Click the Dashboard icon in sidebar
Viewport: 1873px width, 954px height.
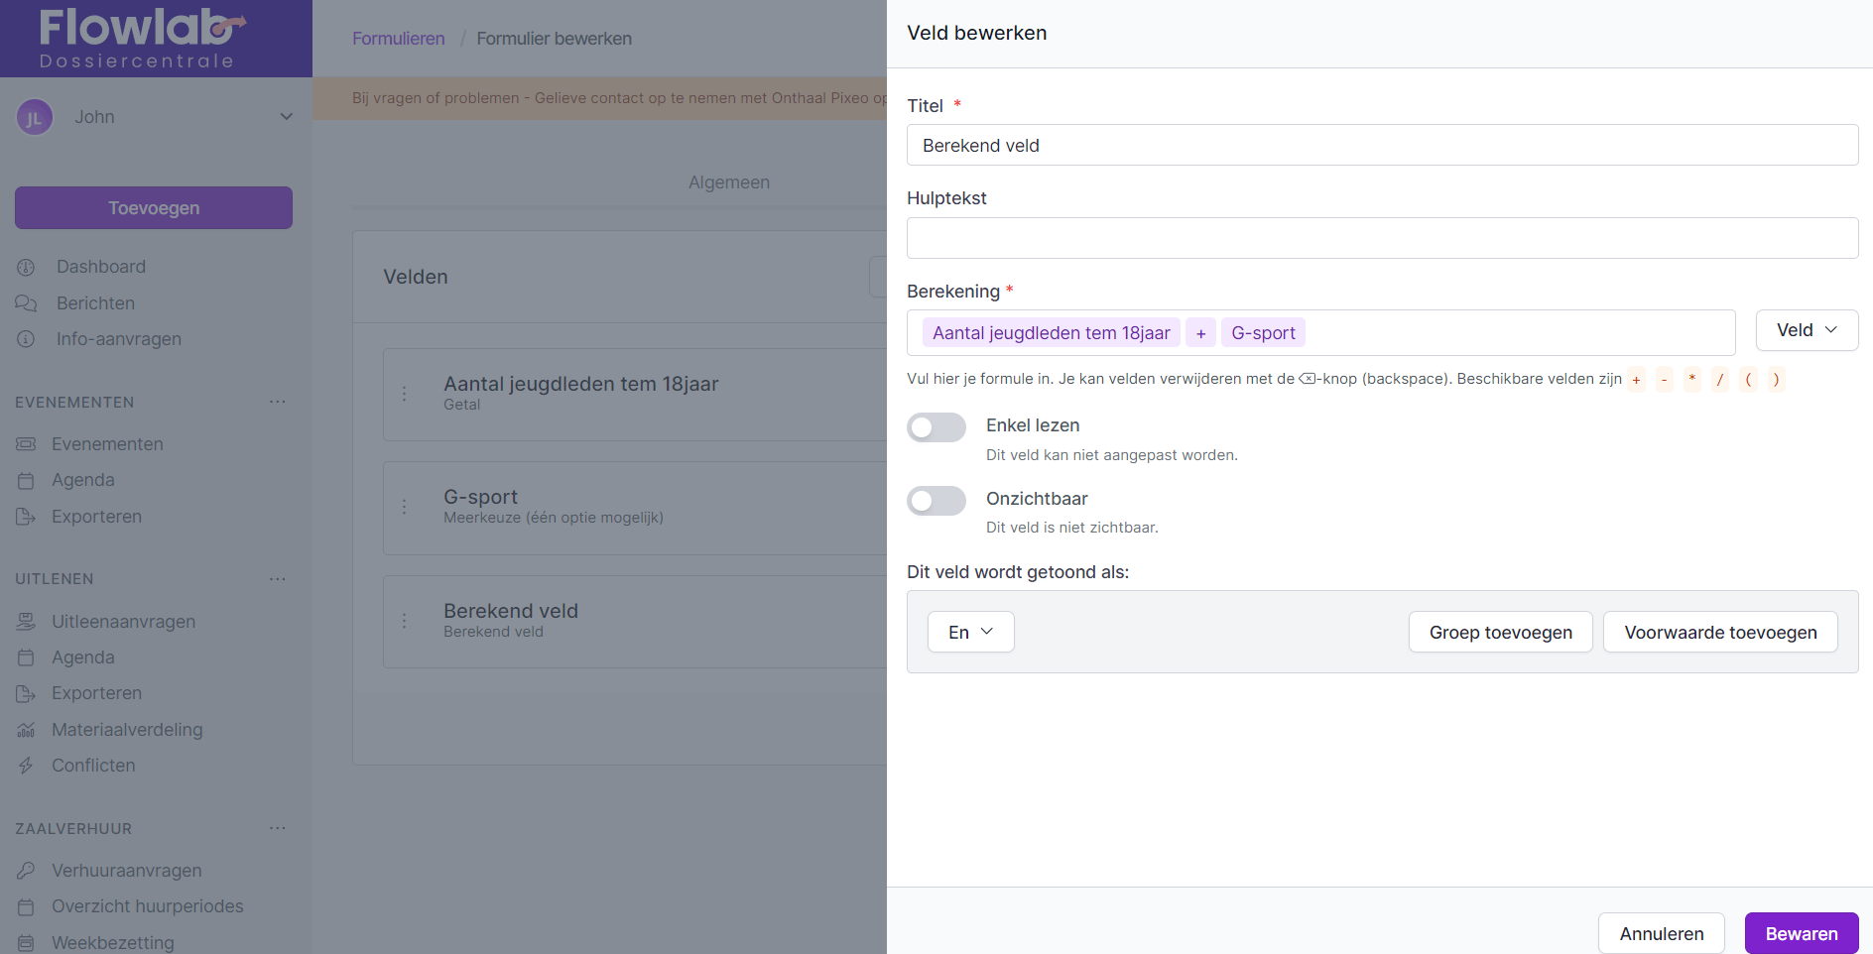(x=26, y=267)
